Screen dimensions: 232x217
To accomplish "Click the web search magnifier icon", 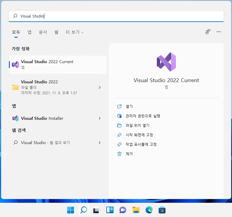I will click(15, 143).
